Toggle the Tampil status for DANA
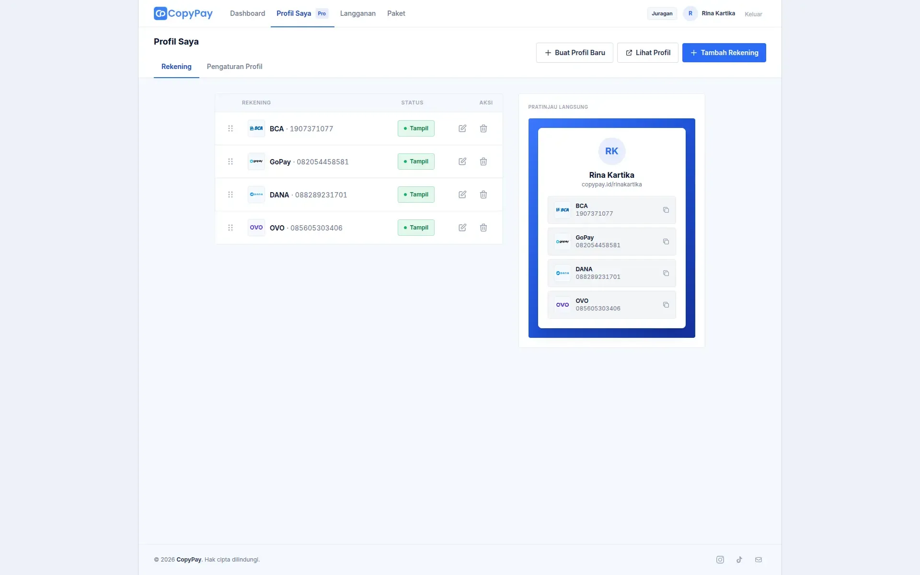This screenshot has height=575, width=920. pos(416,195)
